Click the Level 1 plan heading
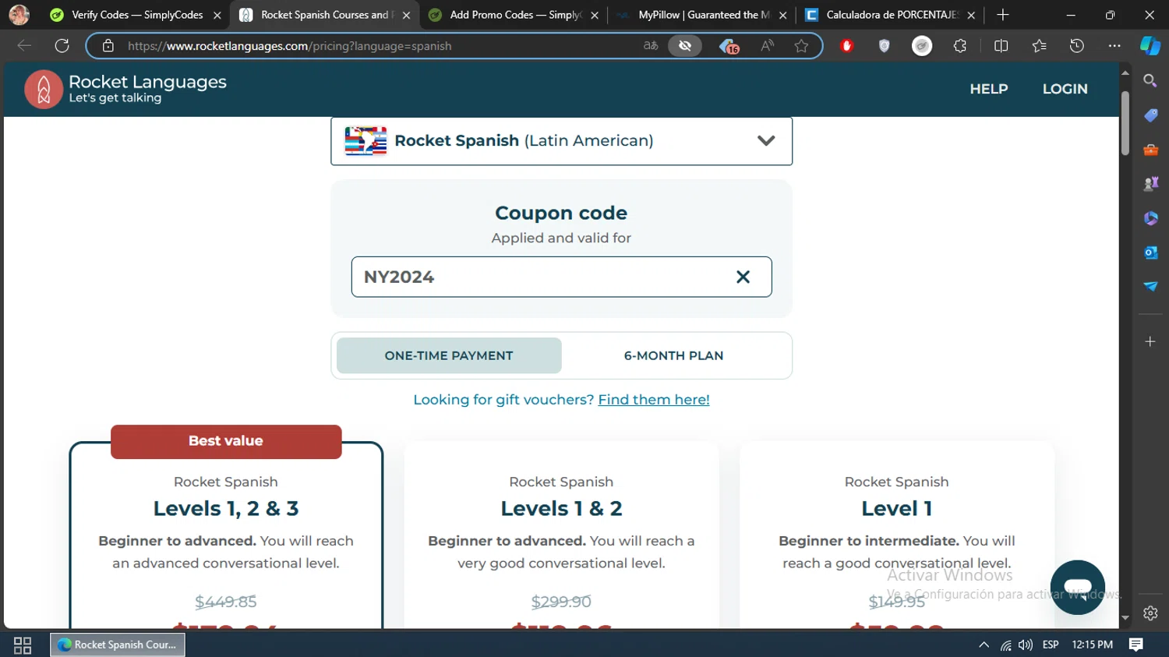 tap(896, 509)
